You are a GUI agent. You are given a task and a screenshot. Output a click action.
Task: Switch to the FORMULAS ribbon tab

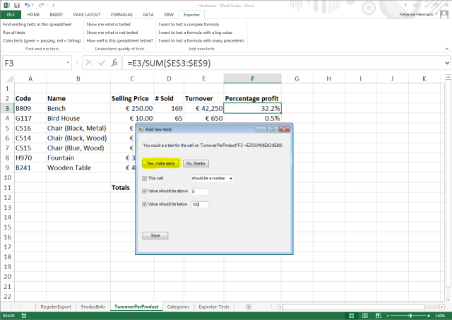click(x=121, y=14)
